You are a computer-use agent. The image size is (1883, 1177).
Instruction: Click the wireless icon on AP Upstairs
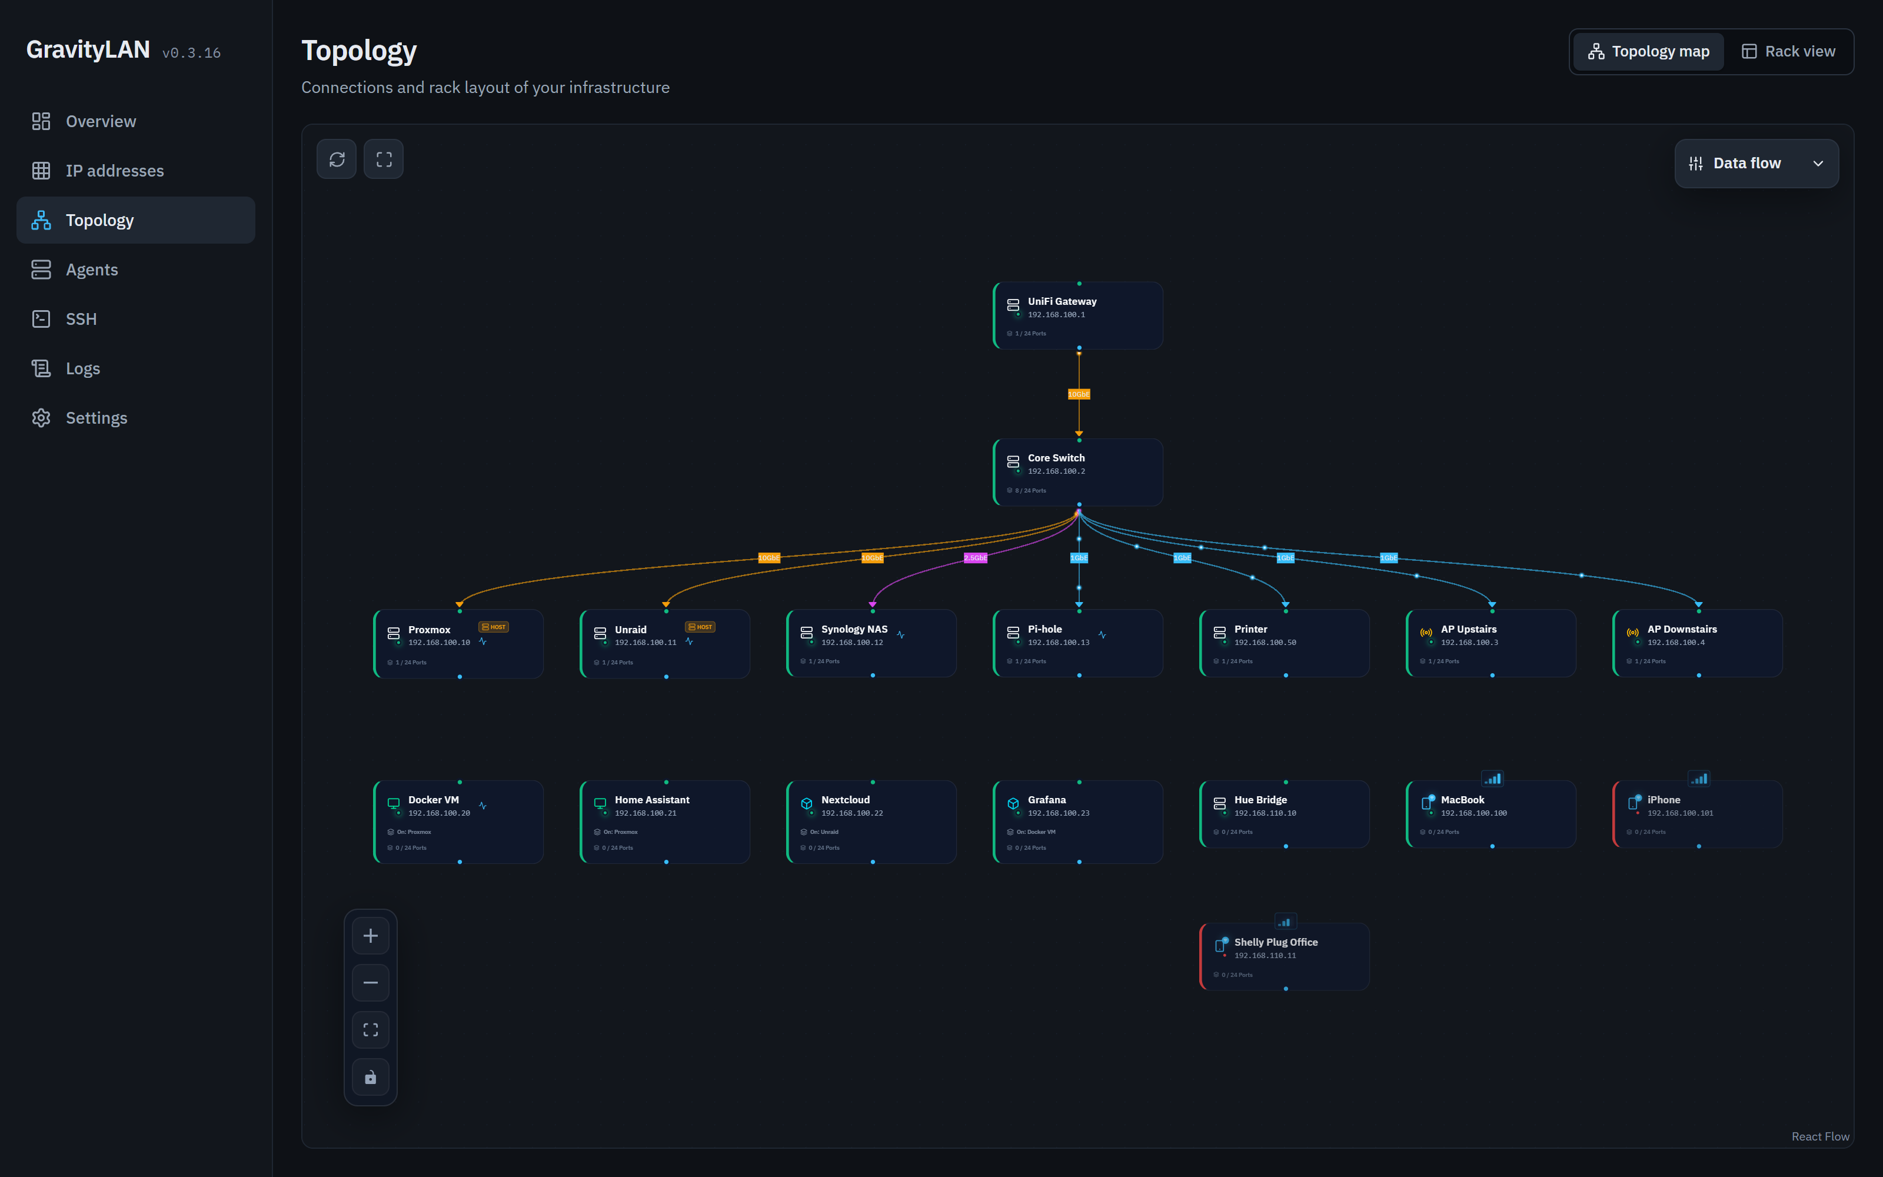click(1426, 633)
